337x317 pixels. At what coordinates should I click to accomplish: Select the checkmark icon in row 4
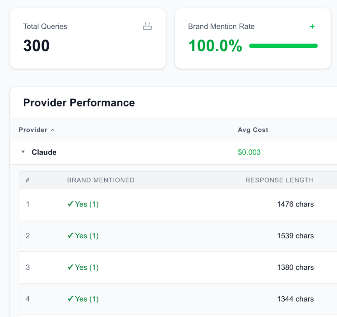pos(70,299)
